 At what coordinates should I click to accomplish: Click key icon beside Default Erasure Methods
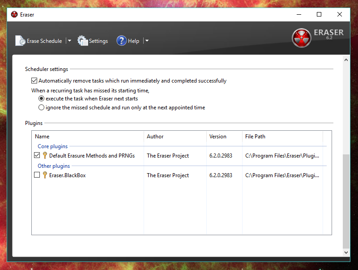pyautogui.click(x=45, y=155)
